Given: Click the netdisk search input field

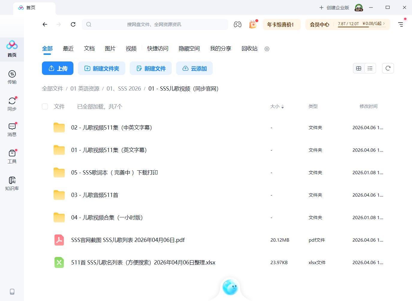Looking at the screenshot, I should pyautogui.click(x=155, y=24).
